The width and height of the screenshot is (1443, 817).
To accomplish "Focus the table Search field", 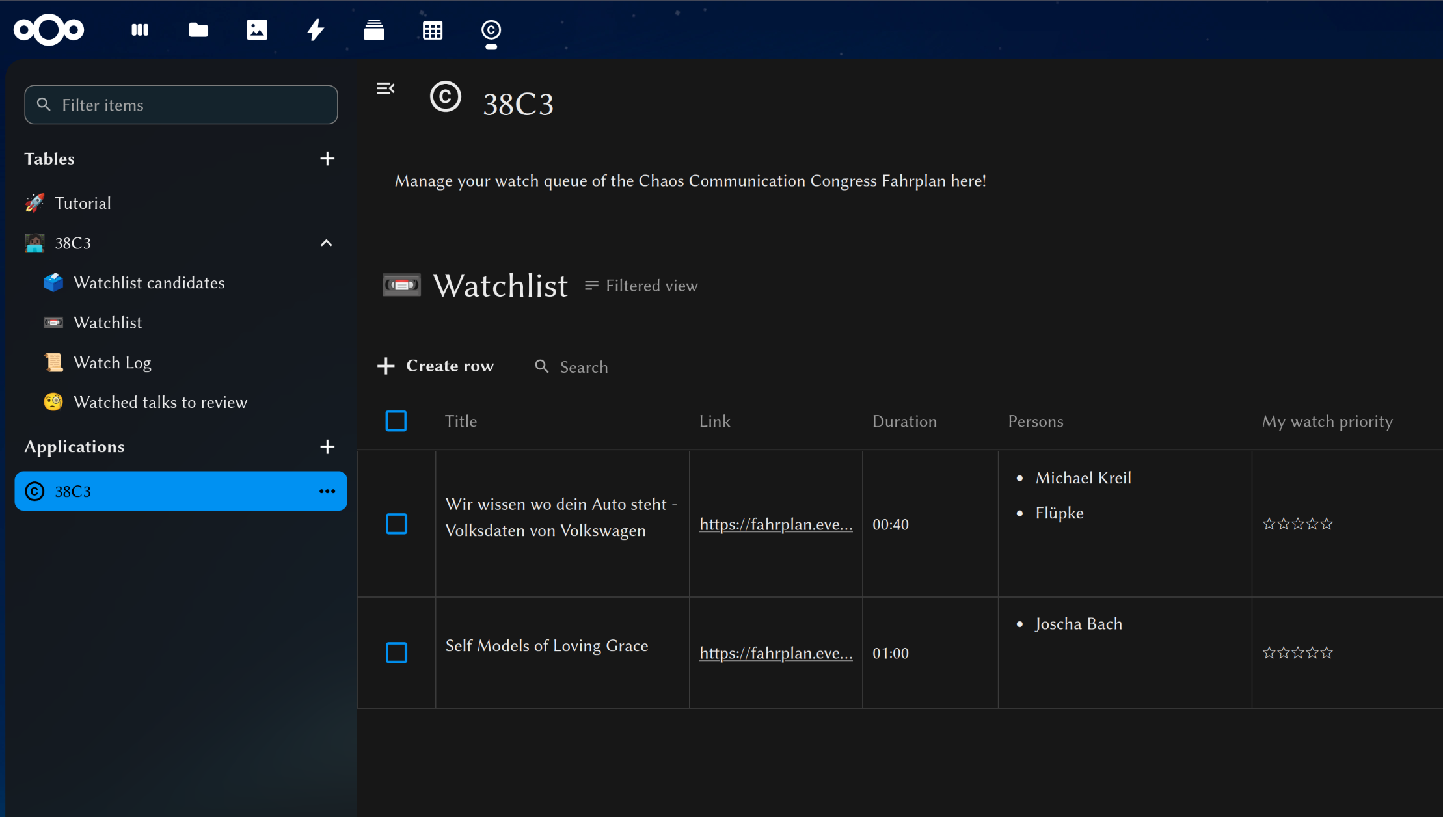I will point(584,367).
